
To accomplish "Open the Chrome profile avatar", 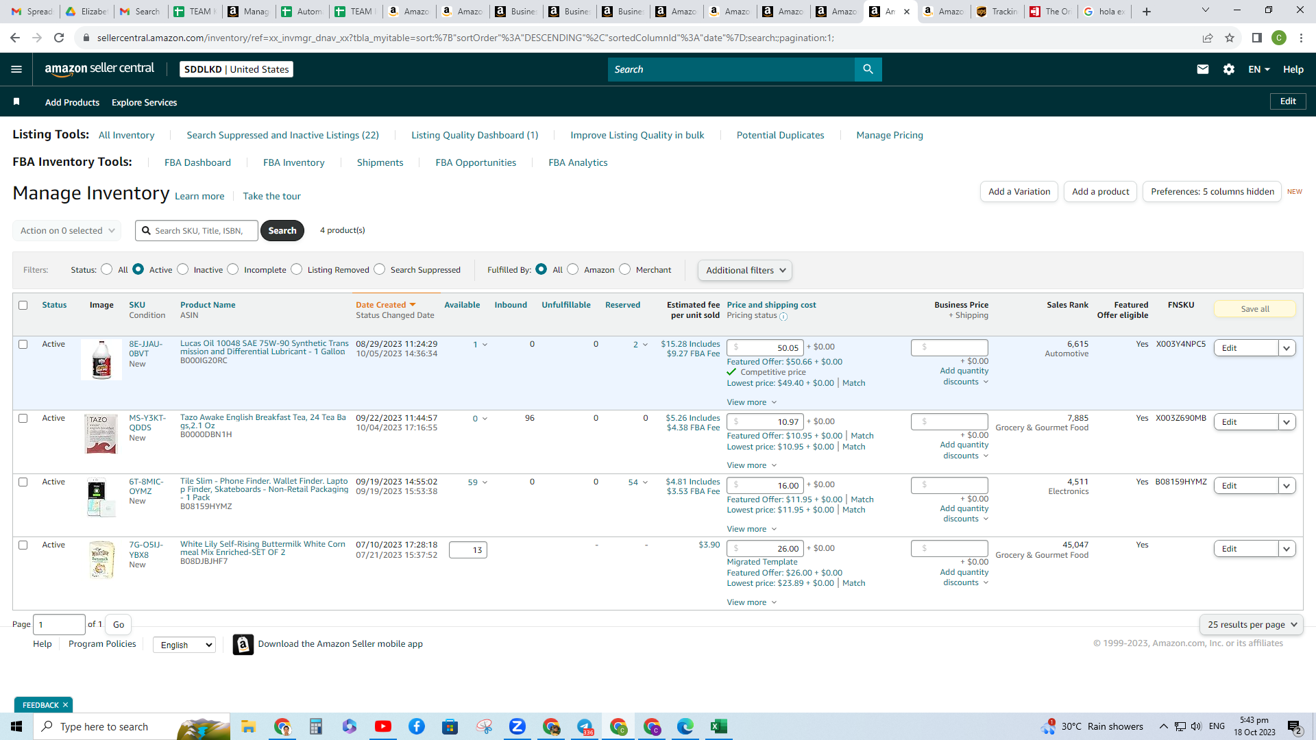I will tap(1279, 38).
